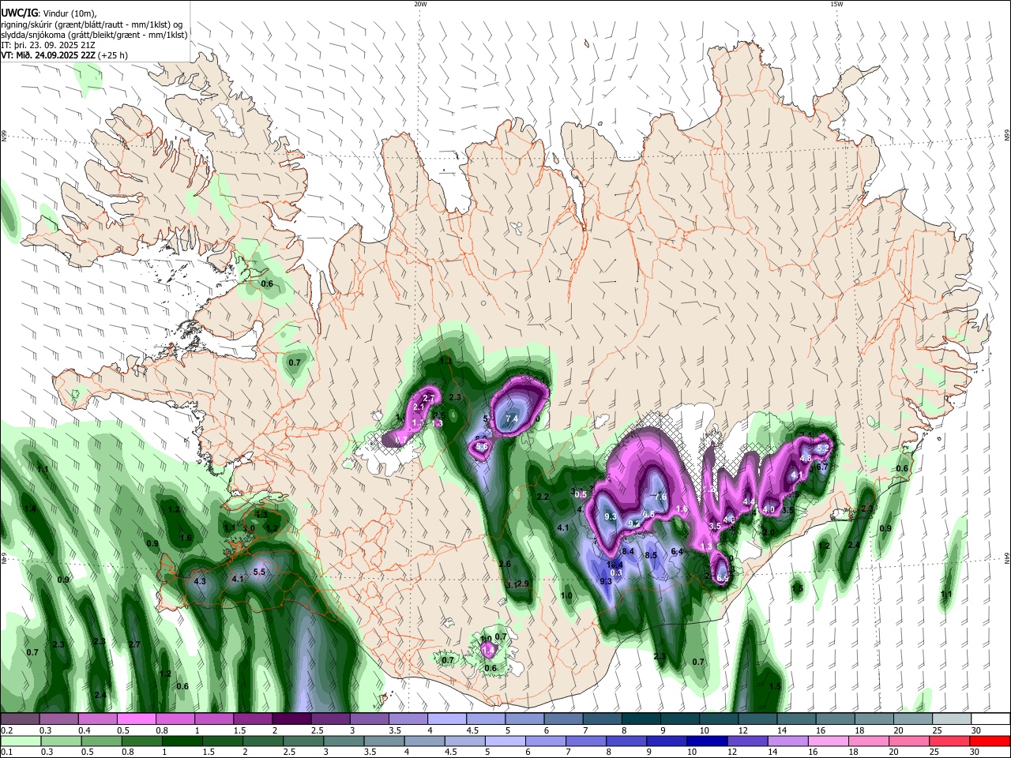
Task: Click the 4.3 precipitation value on the map
Action: pos(200,581)
